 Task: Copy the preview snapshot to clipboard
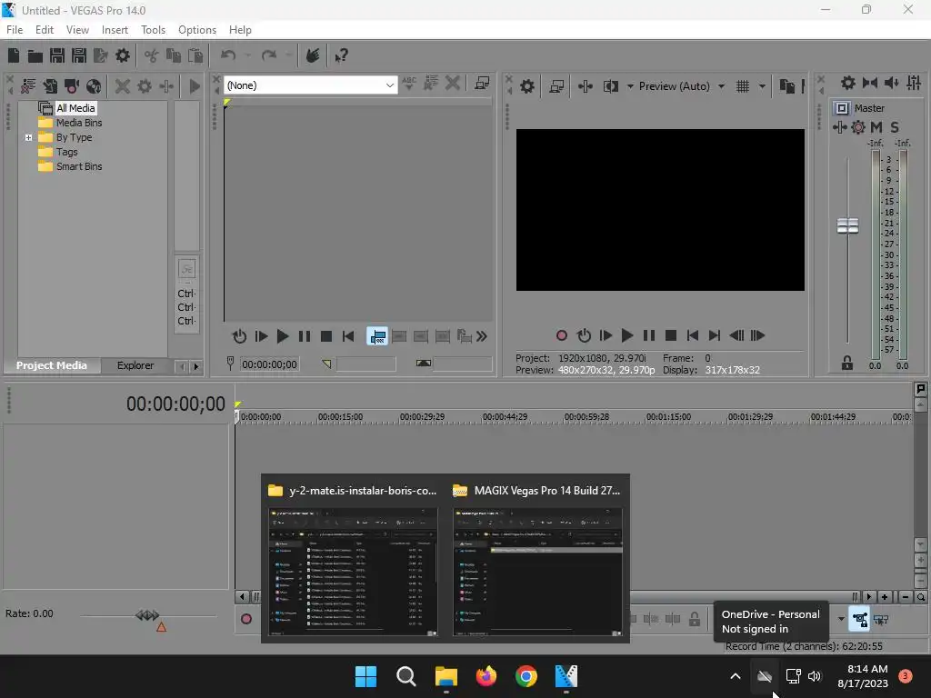coord(786,86)
